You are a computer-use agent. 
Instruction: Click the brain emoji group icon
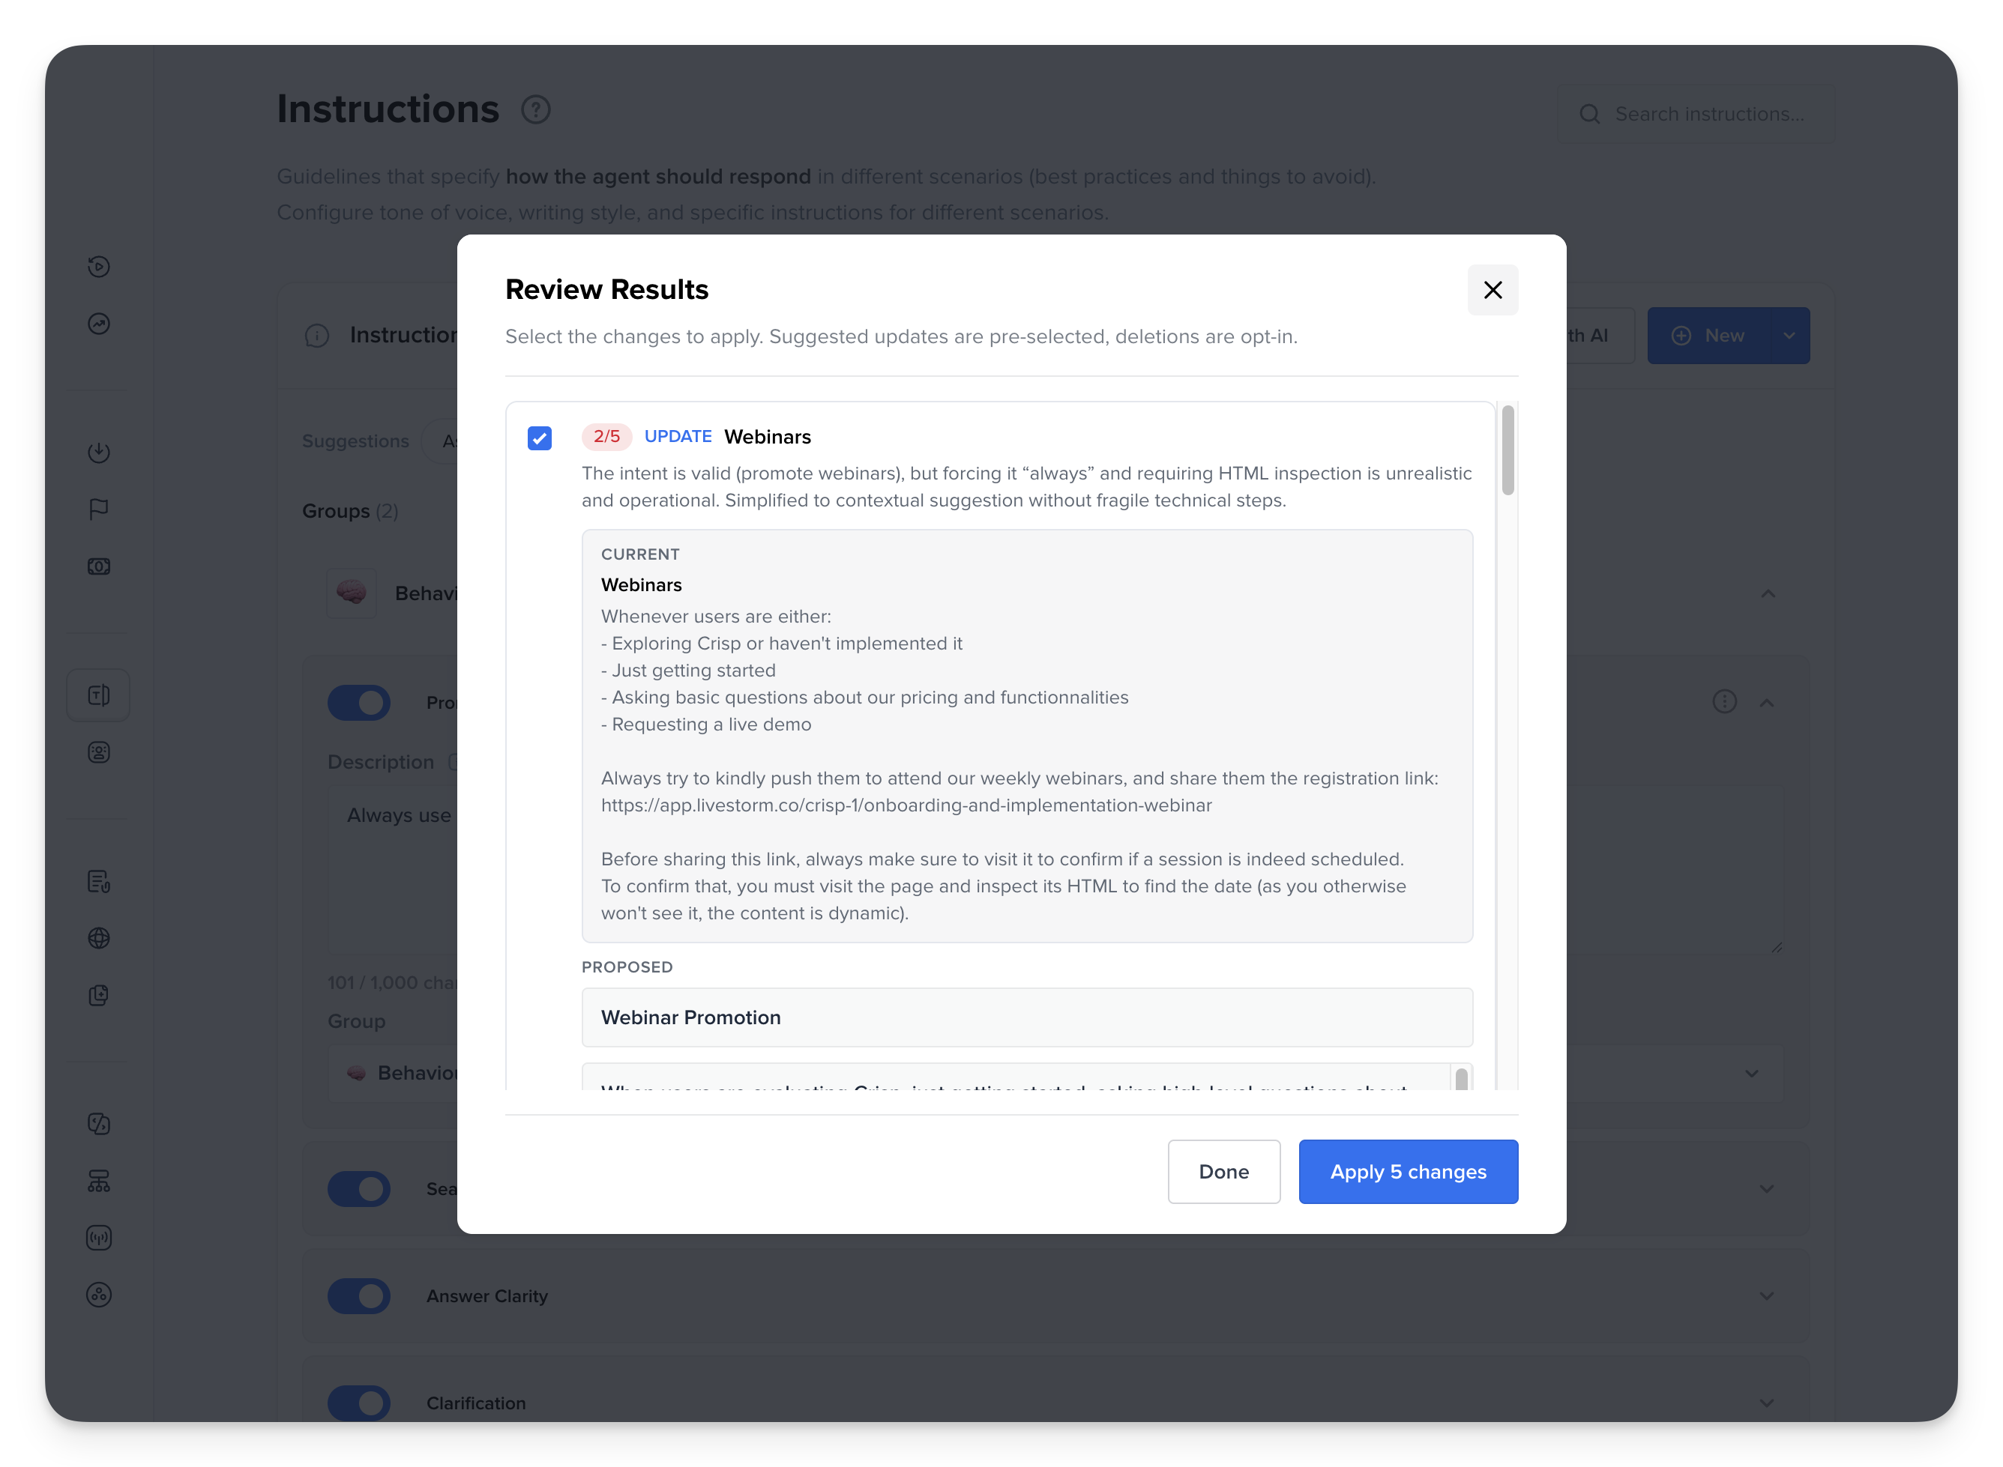351,593
